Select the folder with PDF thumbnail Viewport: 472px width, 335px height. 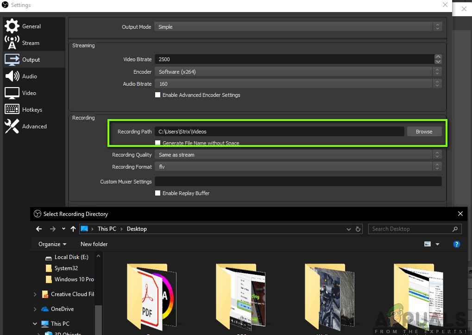tap(151, 297)
